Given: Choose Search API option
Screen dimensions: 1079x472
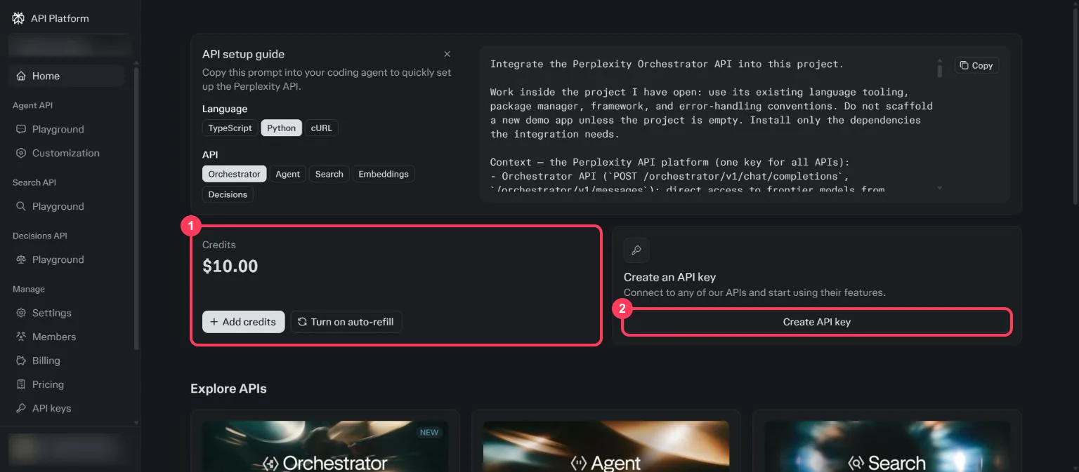Looking at the screenshot, I should click(329, 174).
